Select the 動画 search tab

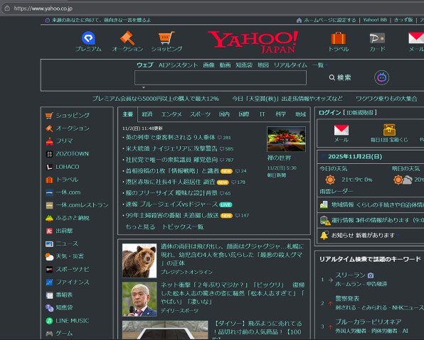click(x=225, y=65)
